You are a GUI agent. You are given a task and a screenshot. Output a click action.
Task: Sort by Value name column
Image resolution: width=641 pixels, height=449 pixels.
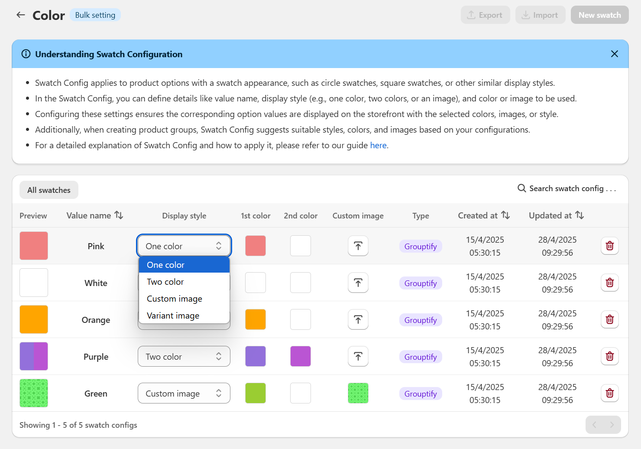tap(119, 215)
